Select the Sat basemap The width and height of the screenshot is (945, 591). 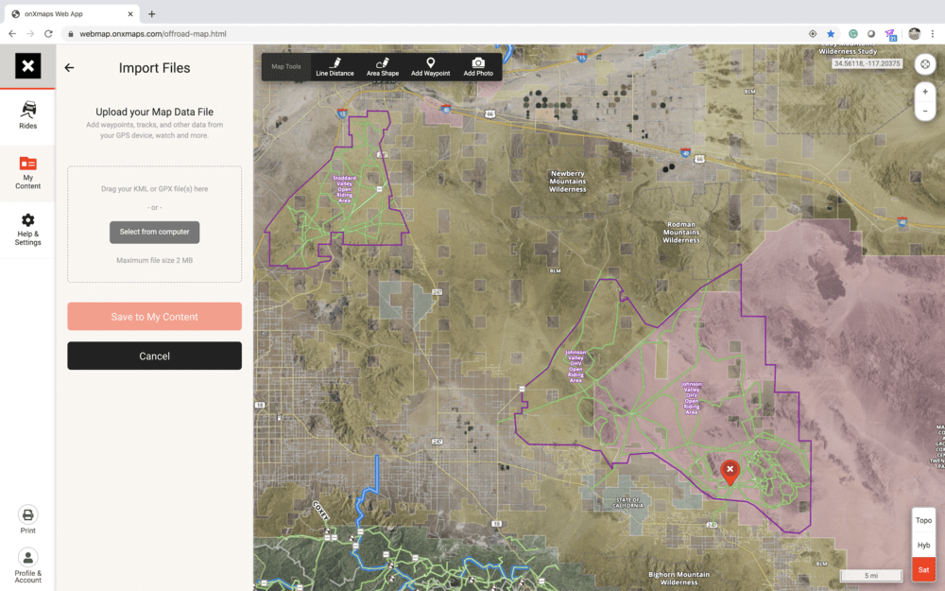pyautogui.click(x=923, y=570)
